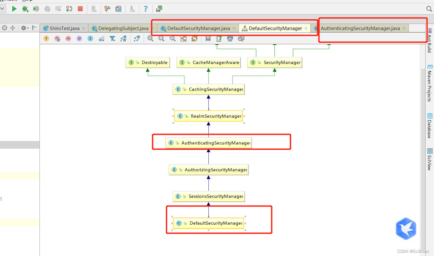The width and height of the screenshot is (434, 256).
Task: Click the Attach debugger to process icon
Action: click(x=69, y=9)
